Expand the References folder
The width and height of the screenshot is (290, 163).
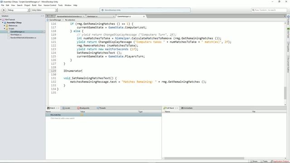[5, 25]
